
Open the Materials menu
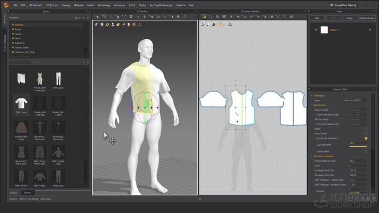pos(78,5)
